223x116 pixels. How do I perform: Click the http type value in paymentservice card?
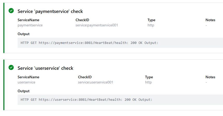(151, 25)
